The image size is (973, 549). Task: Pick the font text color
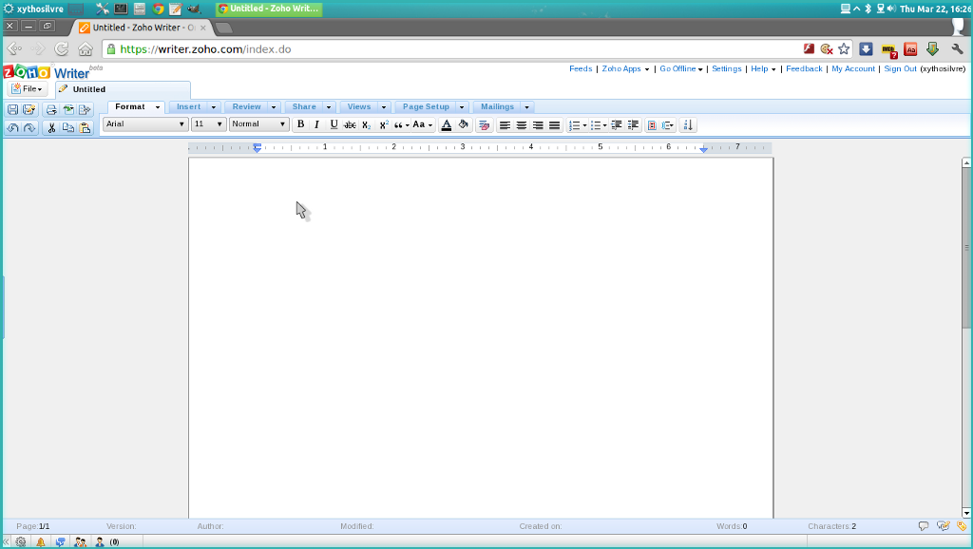pyautogui.click(x=447, y=124)
